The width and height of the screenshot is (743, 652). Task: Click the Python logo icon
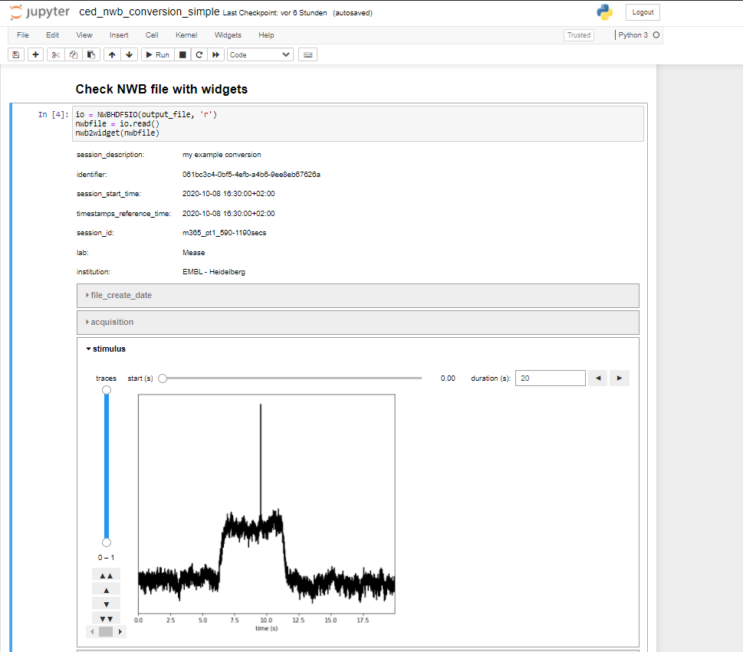(605, 12)
